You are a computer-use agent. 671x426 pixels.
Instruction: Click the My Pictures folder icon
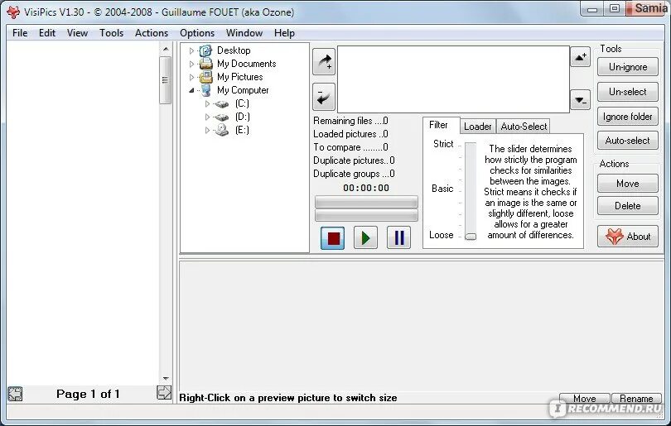pos(205,77)
